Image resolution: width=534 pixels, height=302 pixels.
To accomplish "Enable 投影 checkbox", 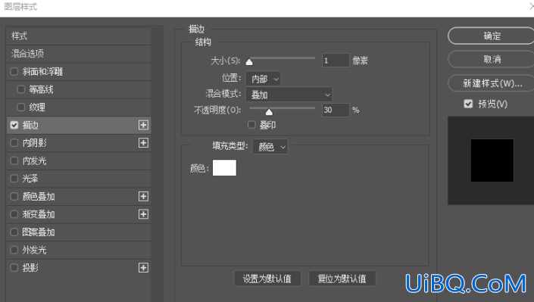I will [14, 268].
